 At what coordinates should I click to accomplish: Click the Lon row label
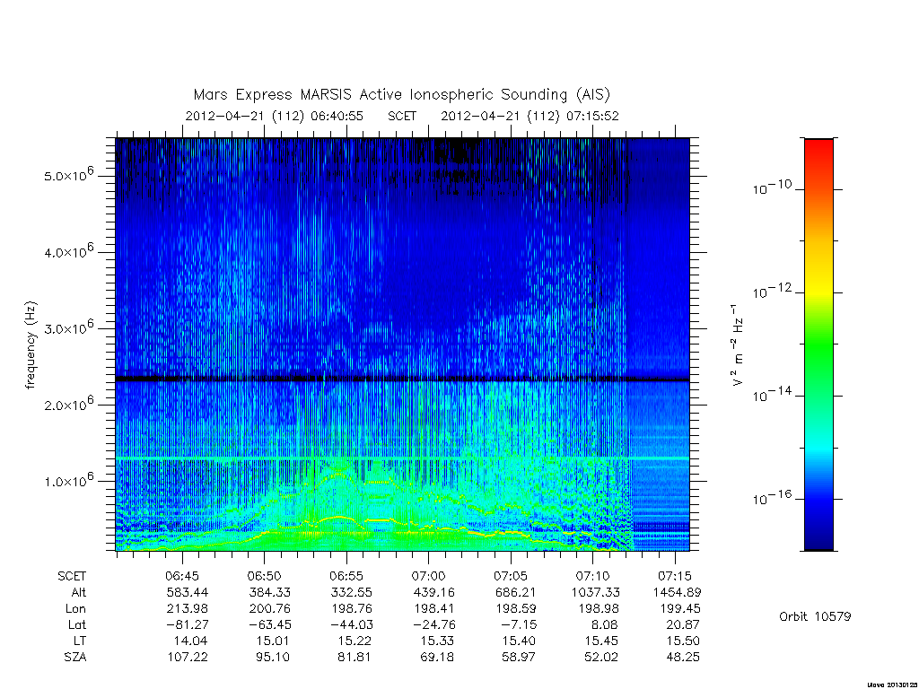[75, 609]
